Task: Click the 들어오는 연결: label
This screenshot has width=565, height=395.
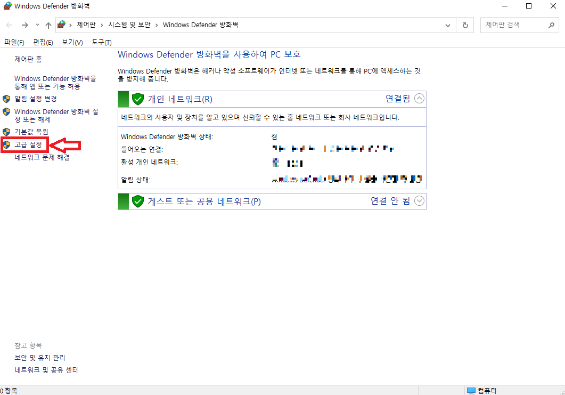Action: click(142, 149)
